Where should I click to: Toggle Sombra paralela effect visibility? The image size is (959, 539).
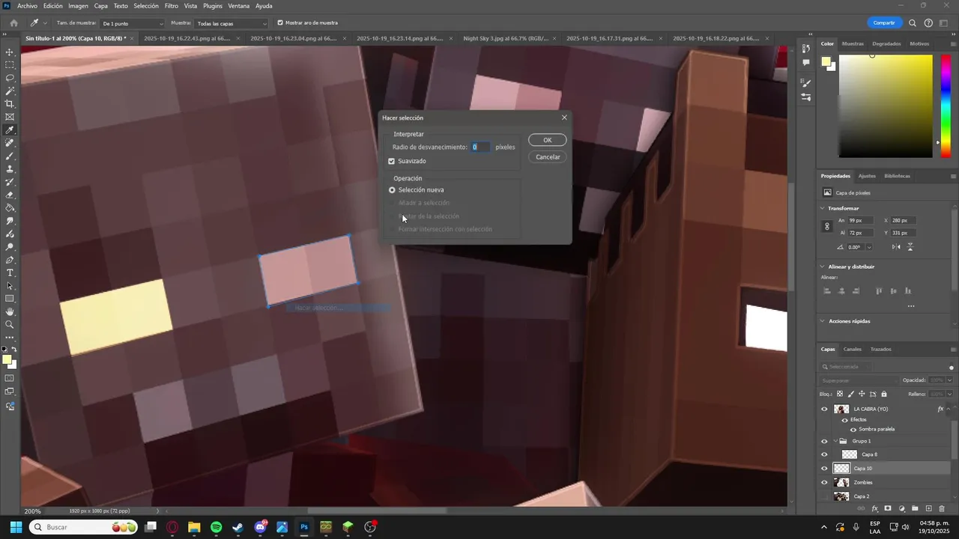tap(853, 429)
